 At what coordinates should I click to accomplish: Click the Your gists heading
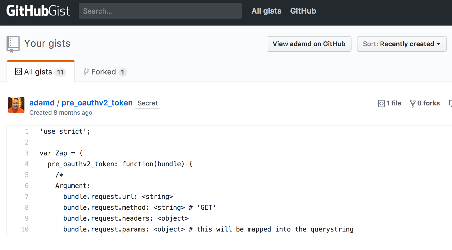47,43
